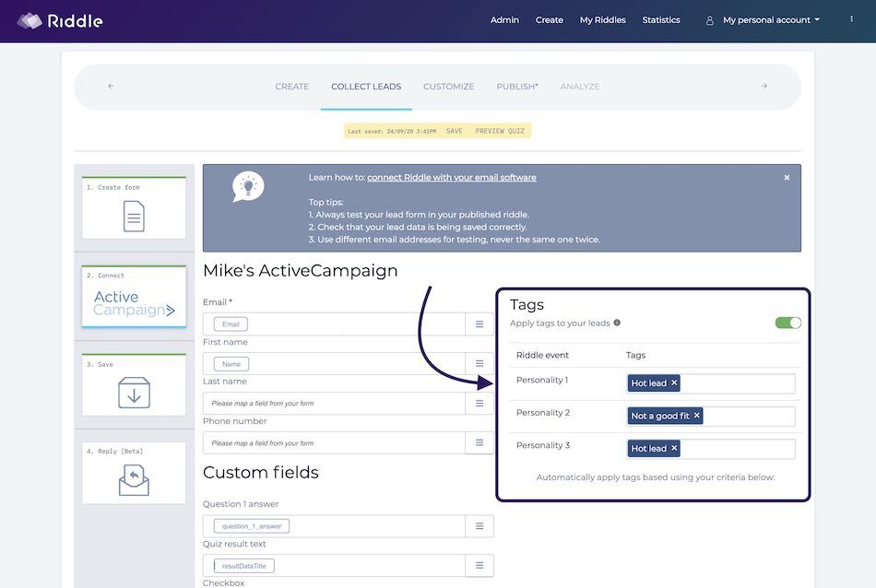Close the top tips banner
The height and width of the screenshot is (588, 876).
coord(787,178)
